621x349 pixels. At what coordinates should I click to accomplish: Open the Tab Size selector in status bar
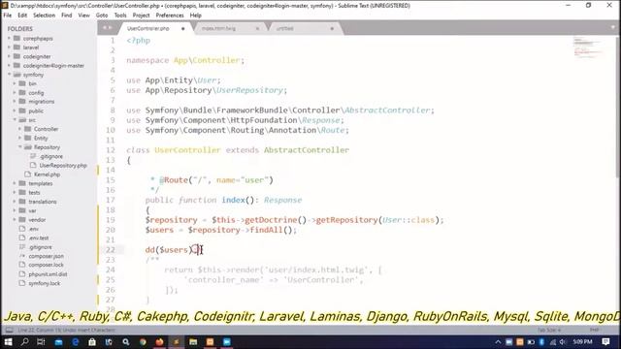pyautogui.click(x=549, y=330)
